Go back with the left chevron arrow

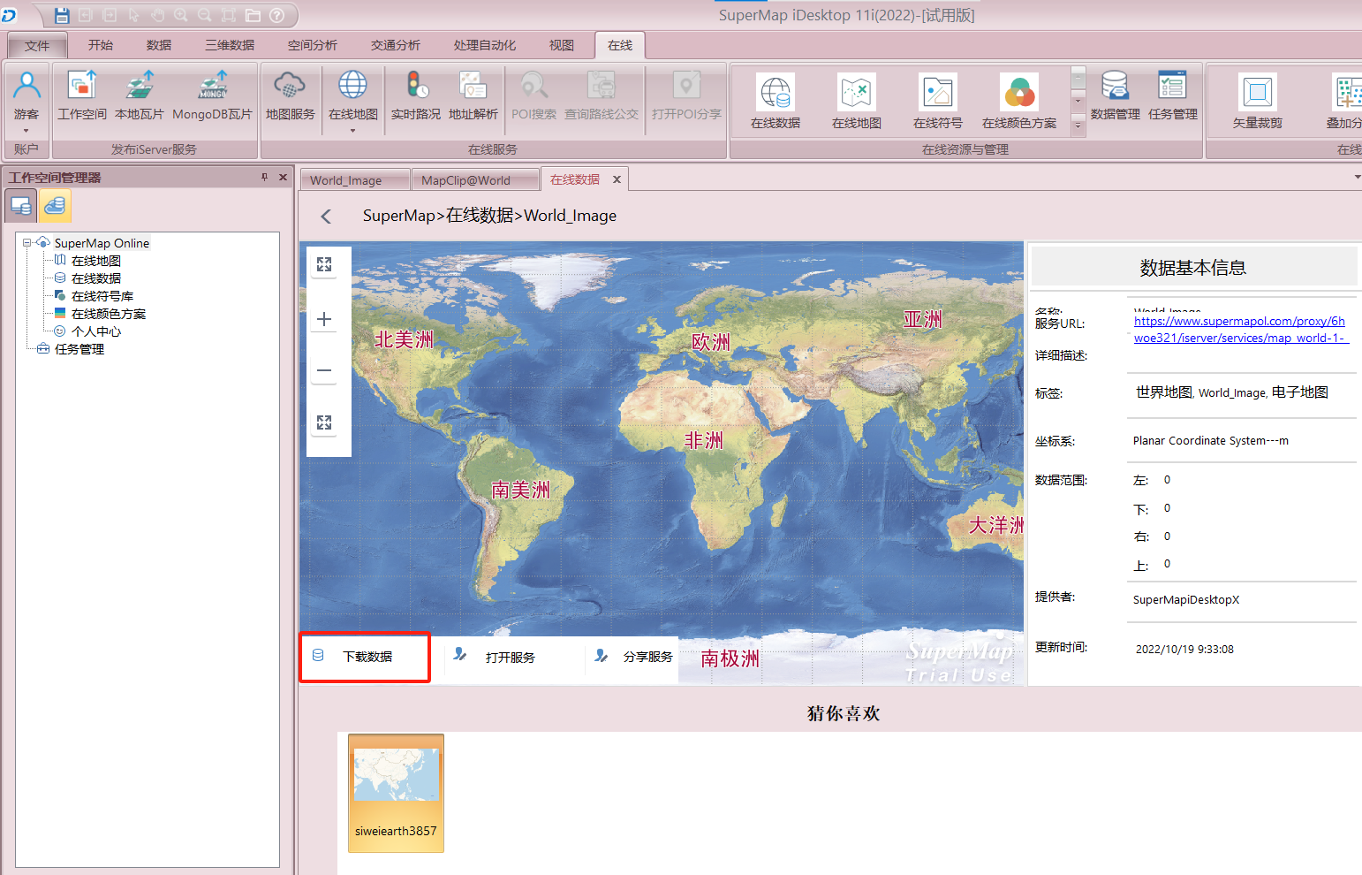[326, 217]
